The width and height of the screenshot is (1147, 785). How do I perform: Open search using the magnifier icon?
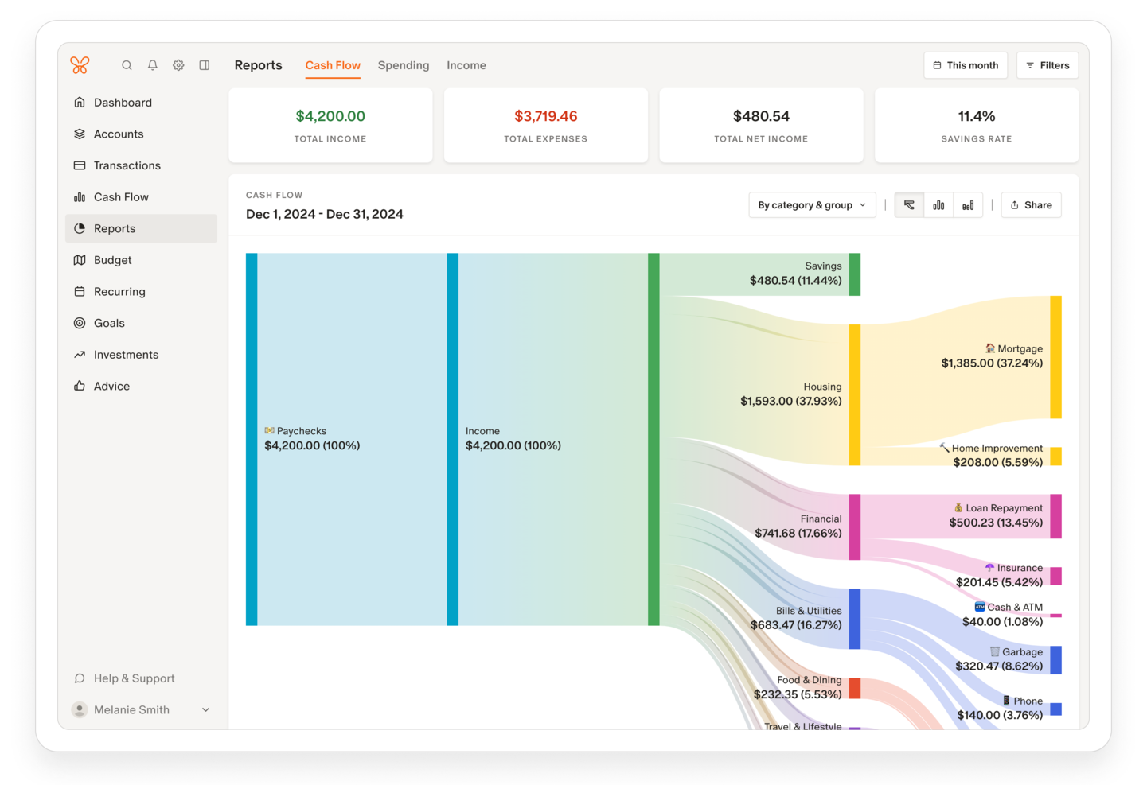pyautogui.click(x=127, y=65)
